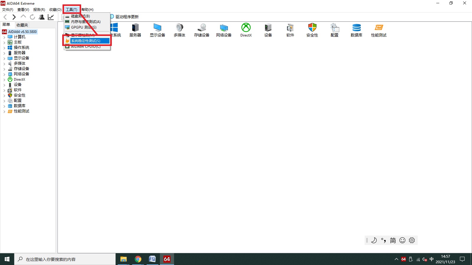The height and width of the screenshot is (265, 472).
Task: Select 操作系统 in the sidebar tree
Action: (x=21, y=47)
